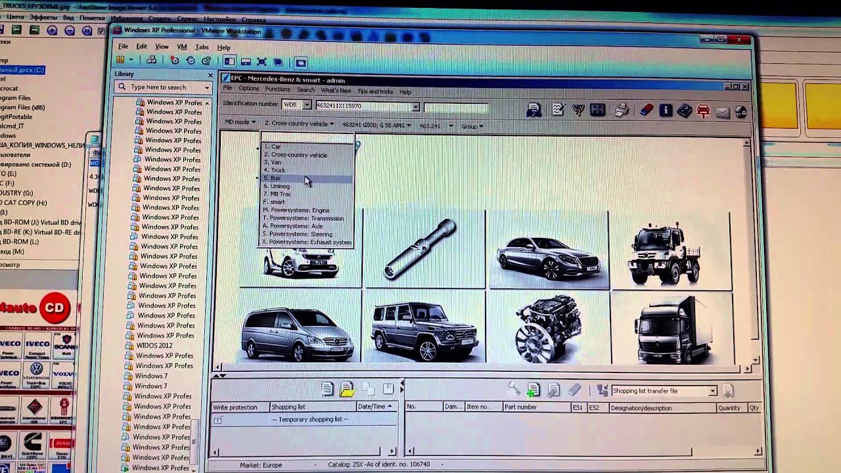Expand VIN number history dropdown arrow

tap(415, 106)
